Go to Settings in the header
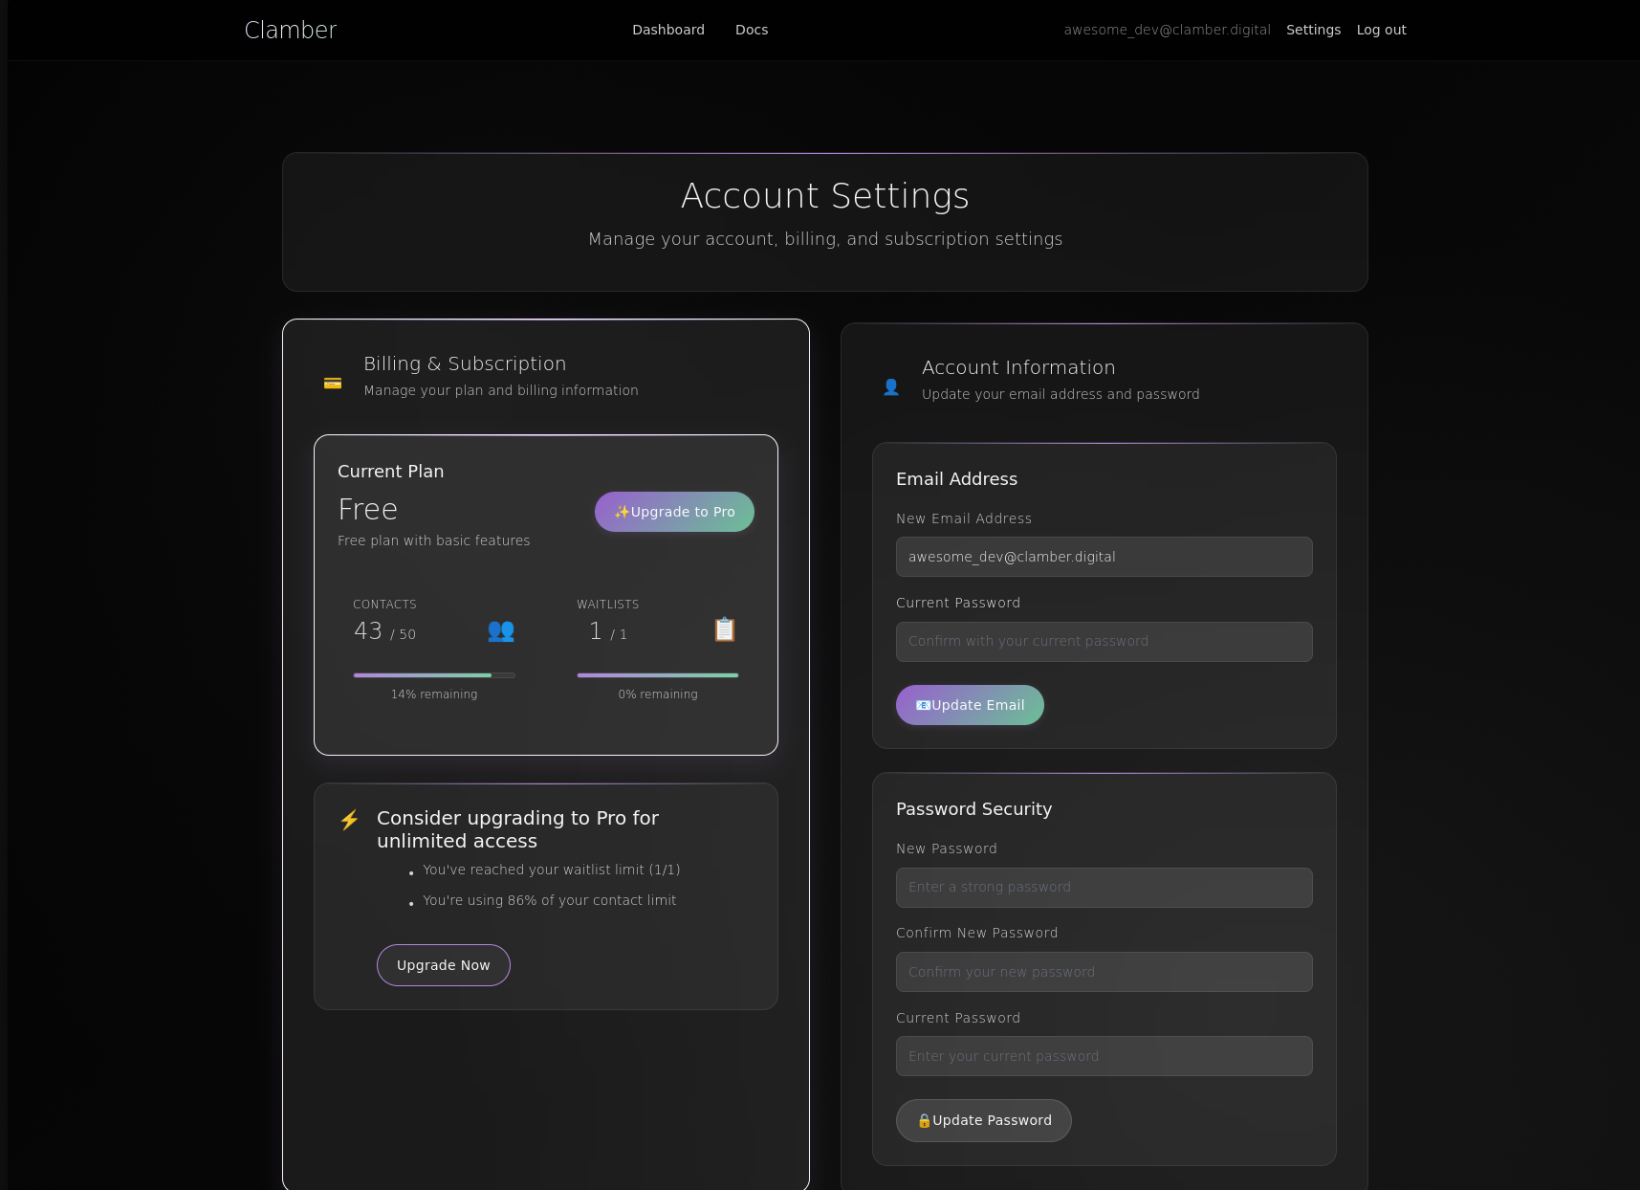The image size is (1640, 1190). tap(1313, 30)
